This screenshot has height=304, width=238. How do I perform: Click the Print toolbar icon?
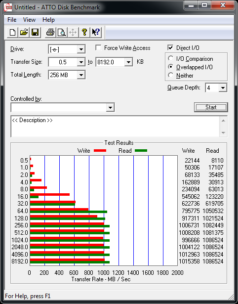[x=50, y=32]
